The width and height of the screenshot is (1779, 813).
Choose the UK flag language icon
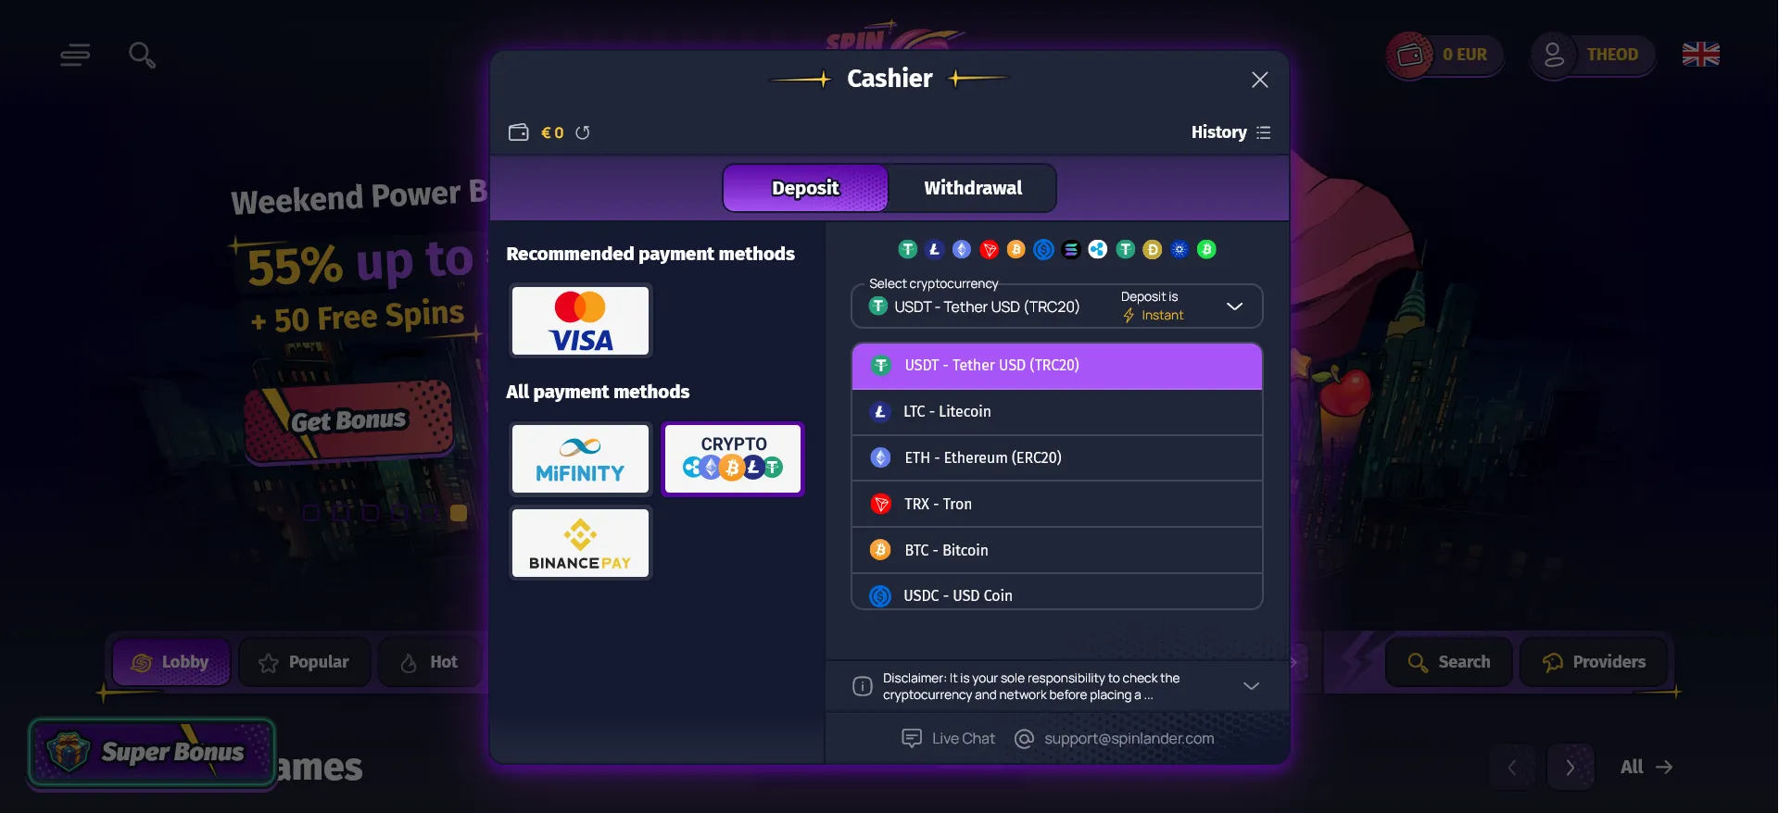1700,55
